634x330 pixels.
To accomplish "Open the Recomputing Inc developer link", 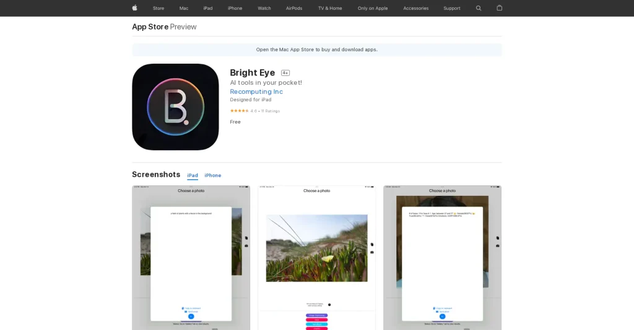I will click(x=256, y=91).
